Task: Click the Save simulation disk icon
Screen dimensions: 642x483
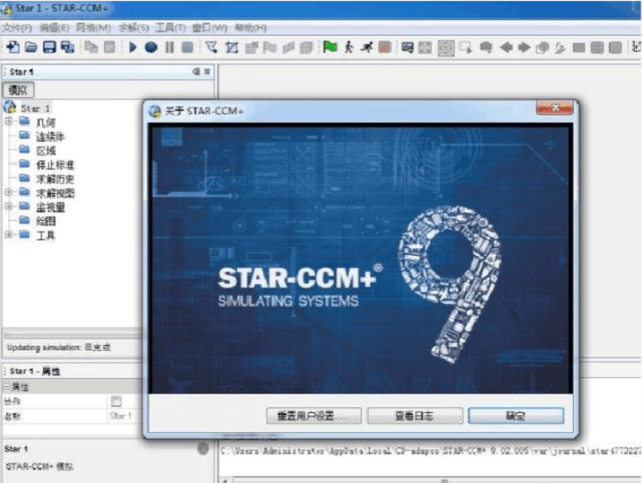Action: click(x=49, y=47)
